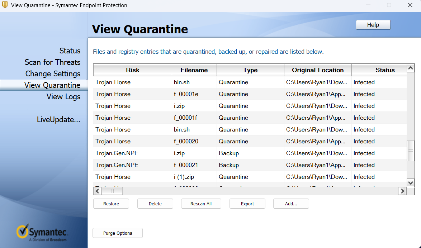
Task: Click the vertical scrollbar thumb
Action: point(411,151)
